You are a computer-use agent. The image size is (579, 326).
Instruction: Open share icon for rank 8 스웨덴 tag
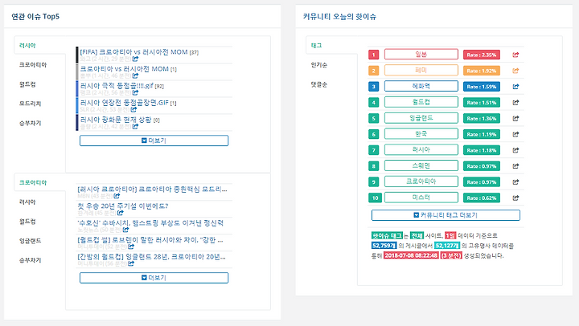click(515, 166)
